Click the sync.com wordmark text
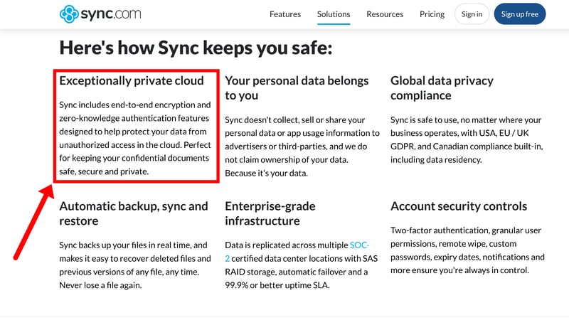The image size is (569, 330). click(x=111, y=14)
